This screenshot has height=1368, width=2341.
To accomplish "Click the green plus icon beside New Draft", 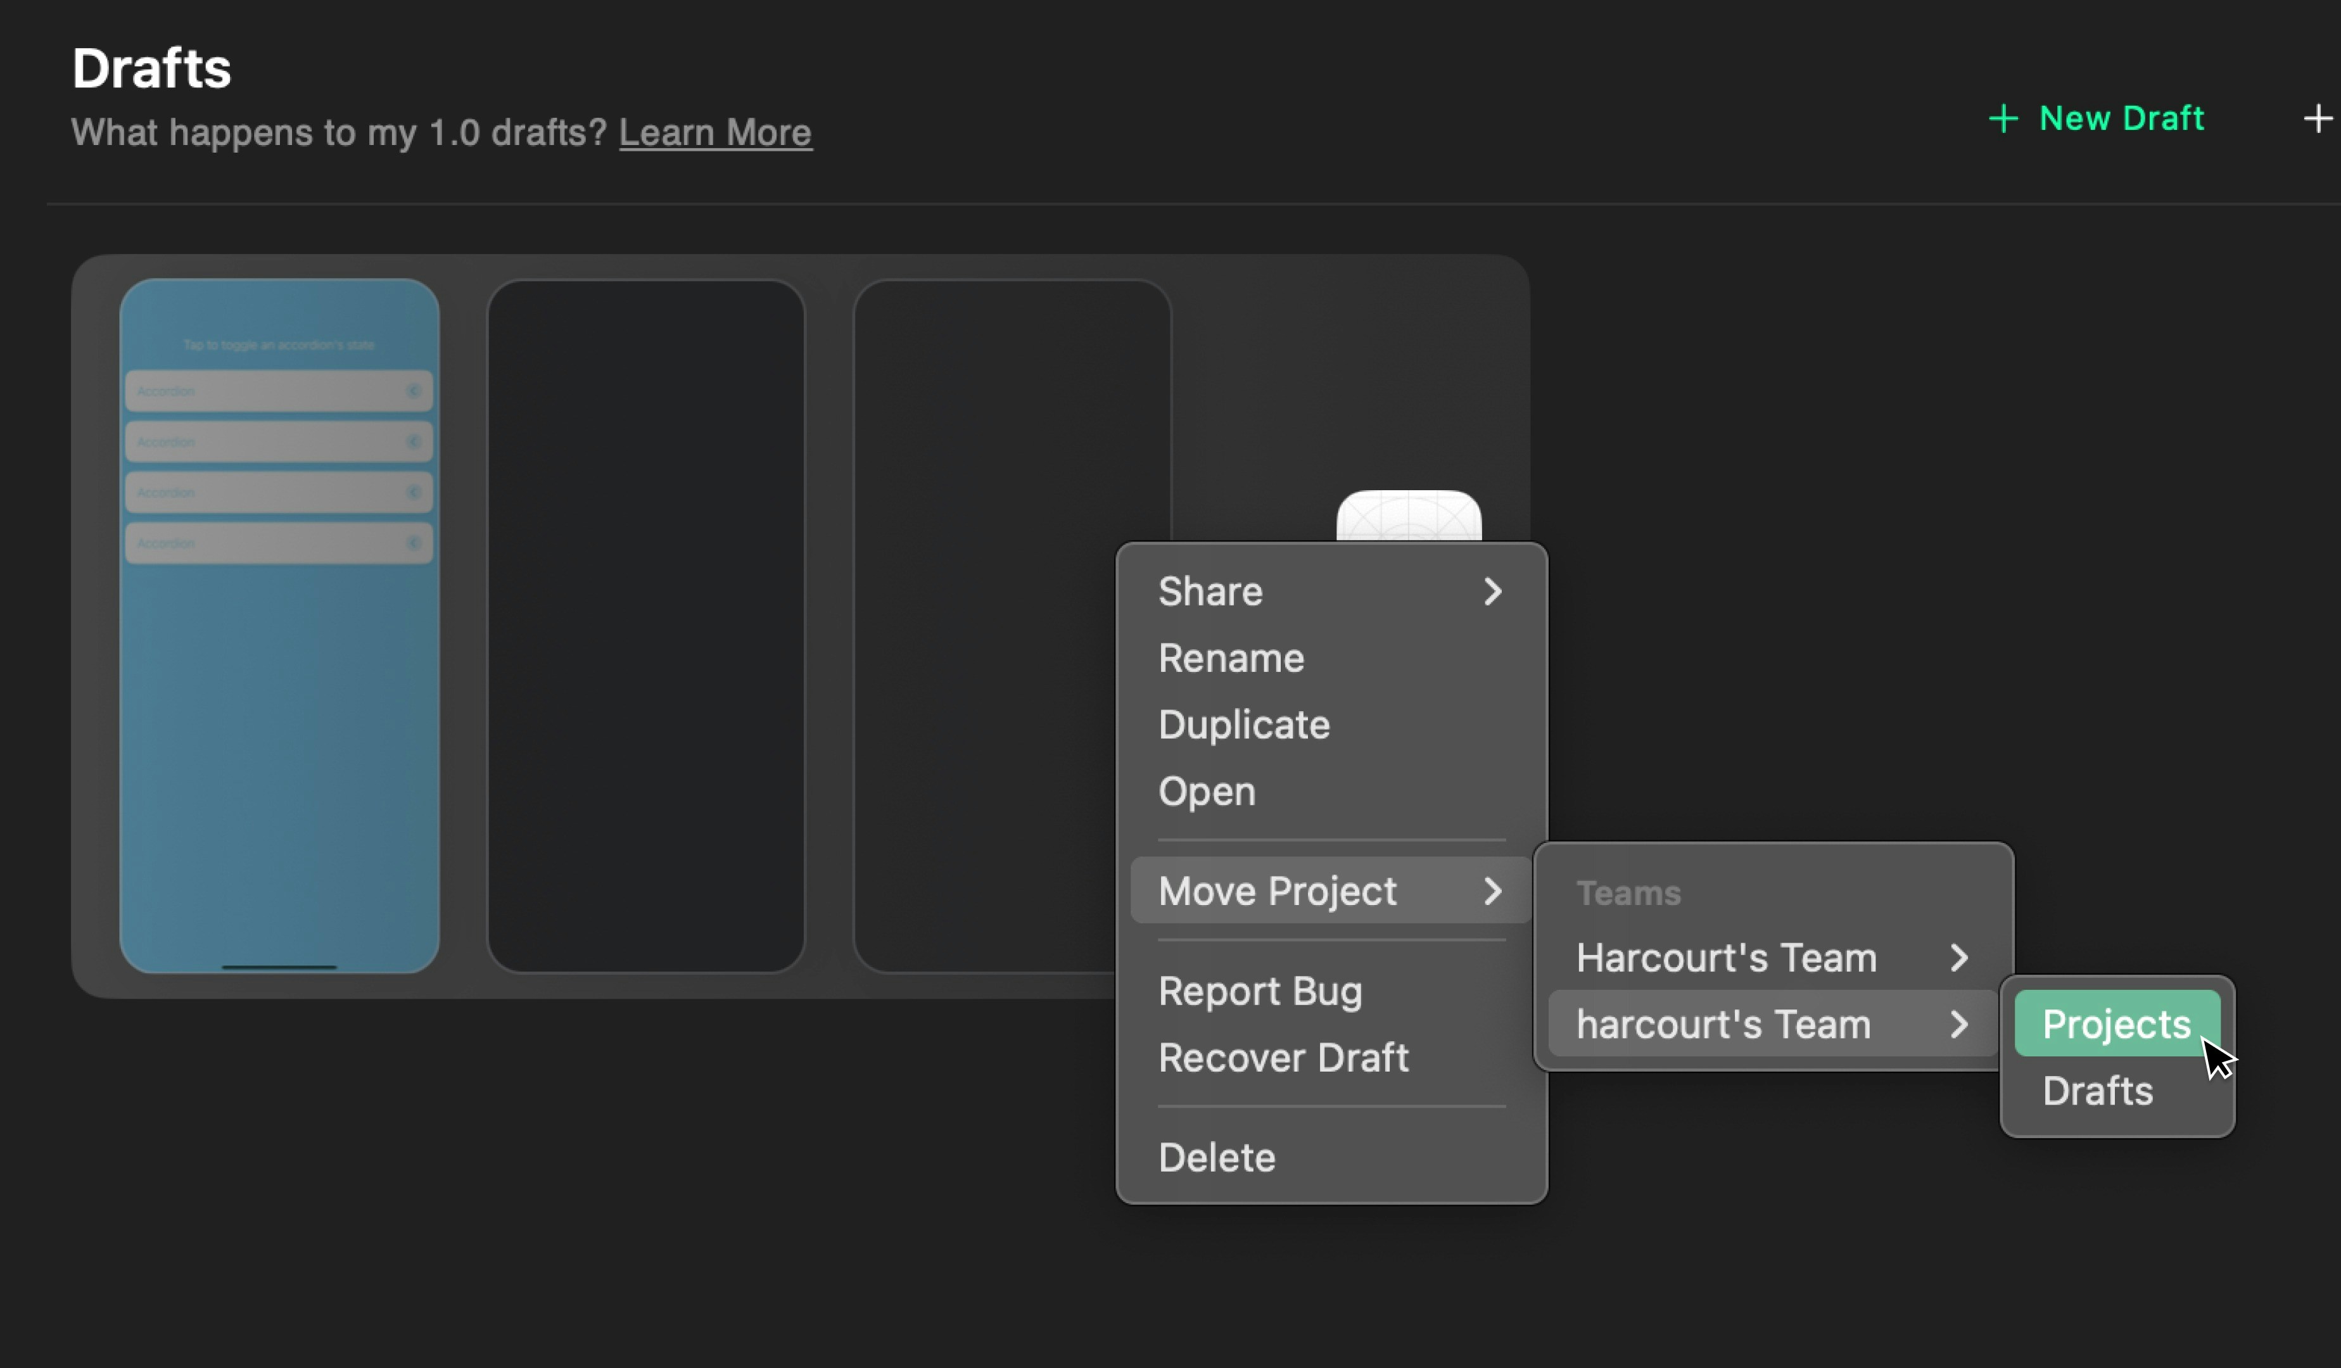I will click(x=2003, y=119).
